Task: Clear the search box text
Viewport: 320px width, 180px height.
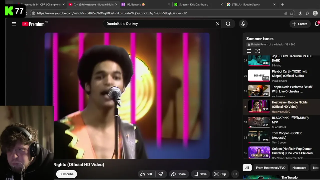Action: pos(217,24)
